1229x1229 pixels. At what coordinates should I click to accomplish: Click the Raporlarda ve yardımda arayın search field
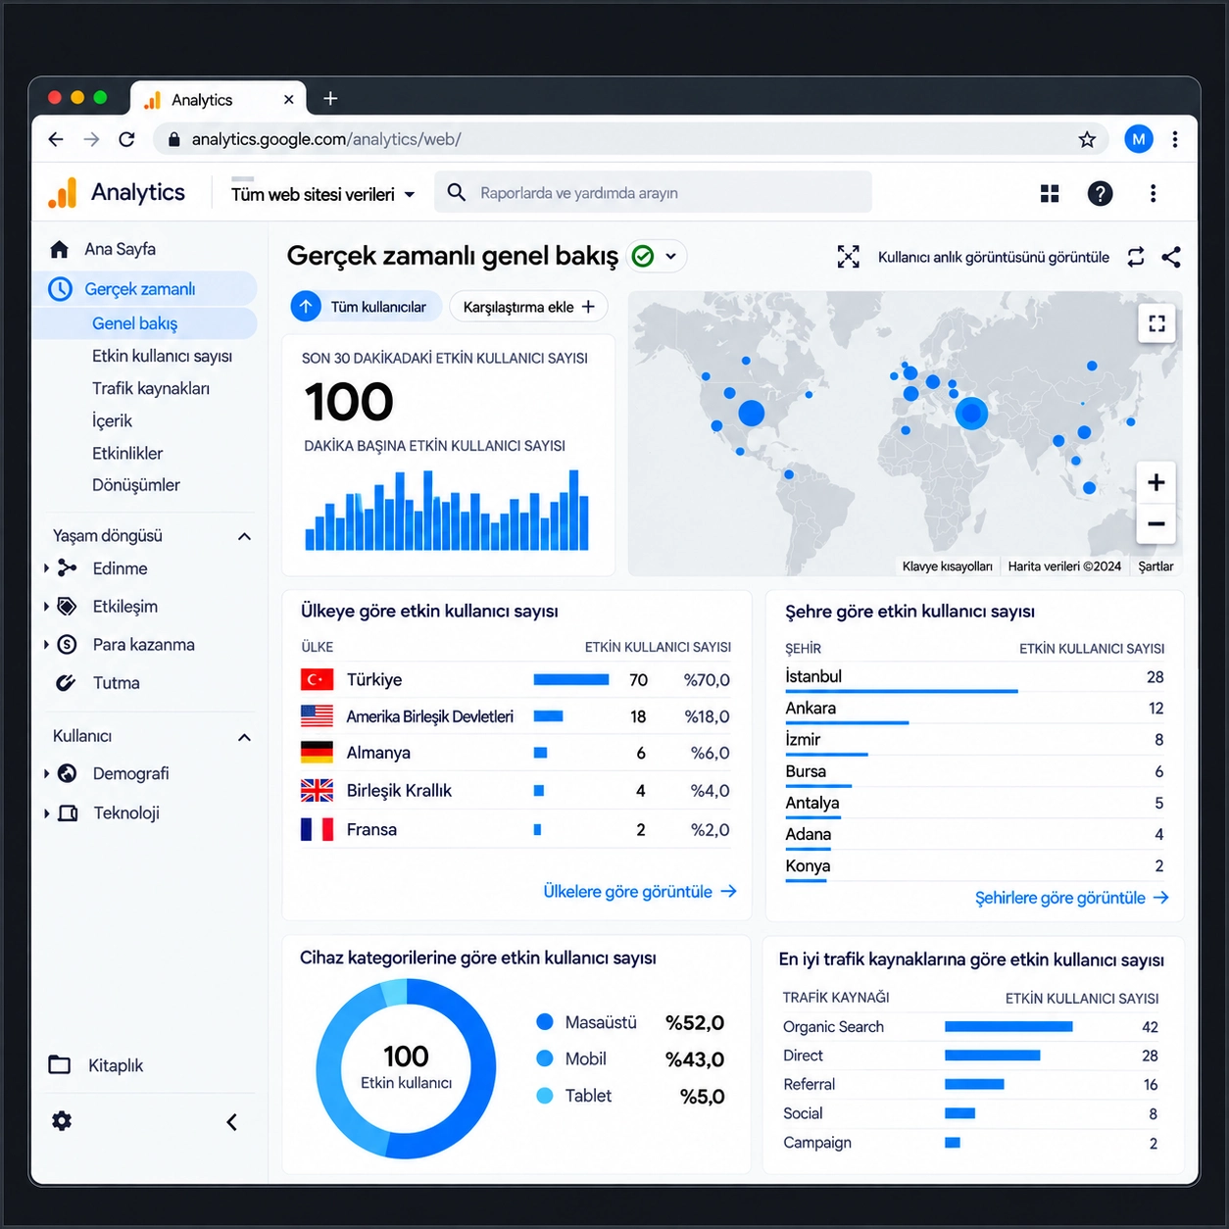click(x=654, y=192)
